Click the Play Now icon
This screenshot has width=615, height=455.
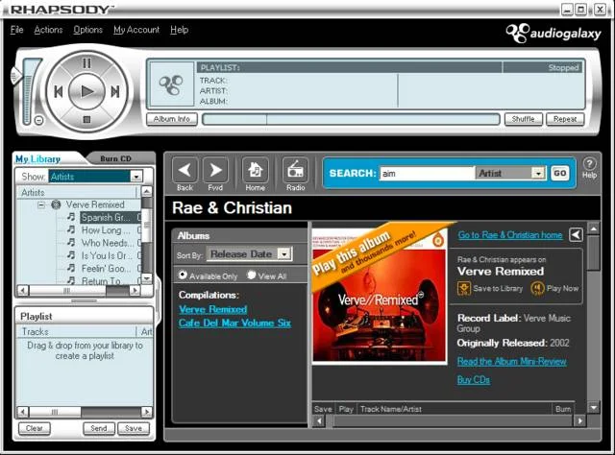point(537,288)
